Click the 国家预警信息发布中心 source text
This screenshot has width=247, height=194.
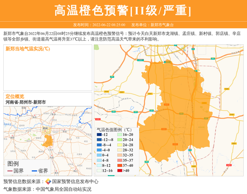click(75, 181)
